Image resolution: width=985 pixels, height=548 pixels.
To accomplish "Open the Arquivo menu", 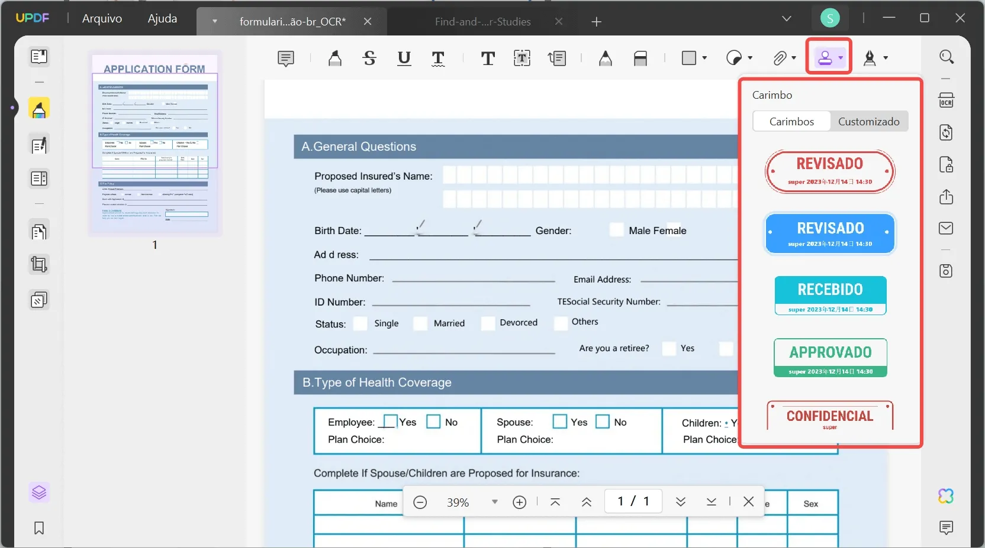I will (x=101, y=18).
